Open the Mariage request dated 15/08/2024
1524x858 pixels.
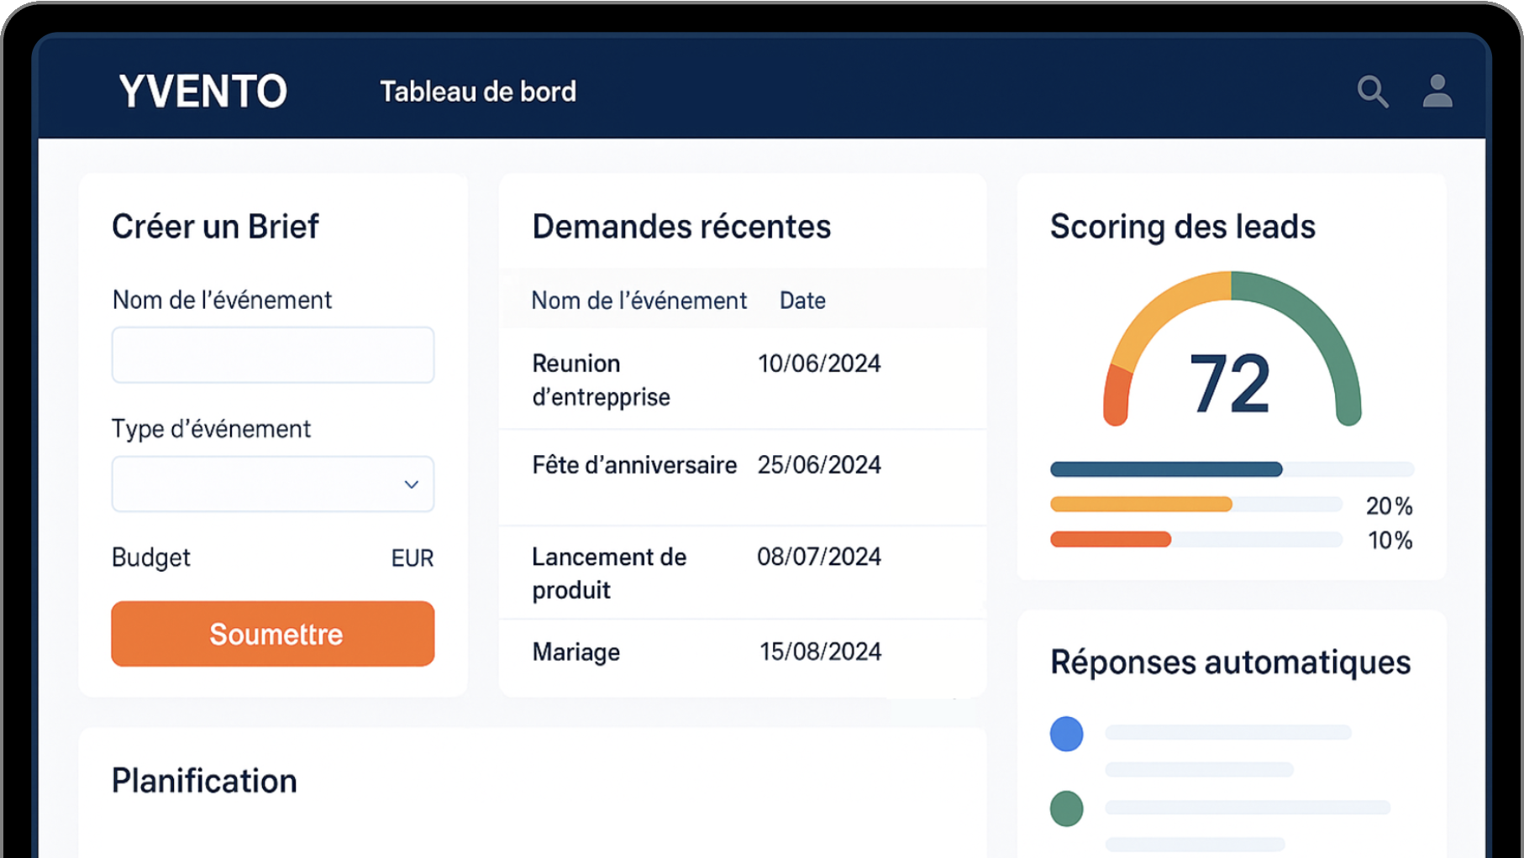706,652
